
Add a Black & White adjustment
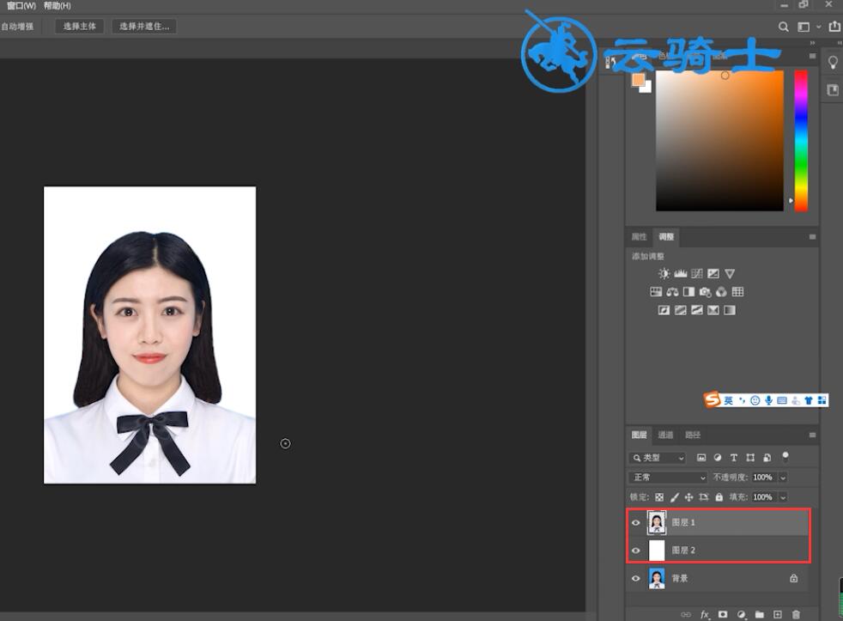coord(688,292)
